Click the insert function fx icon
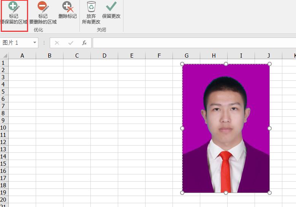The width and height of the screenshot is (296, 207). click(x=84, y=43)
